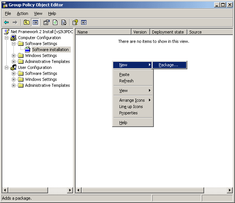This screenshot has width=235, height=203.
Task: Collapse Software Settings under Computer Configuration
Action: point(13,44)
